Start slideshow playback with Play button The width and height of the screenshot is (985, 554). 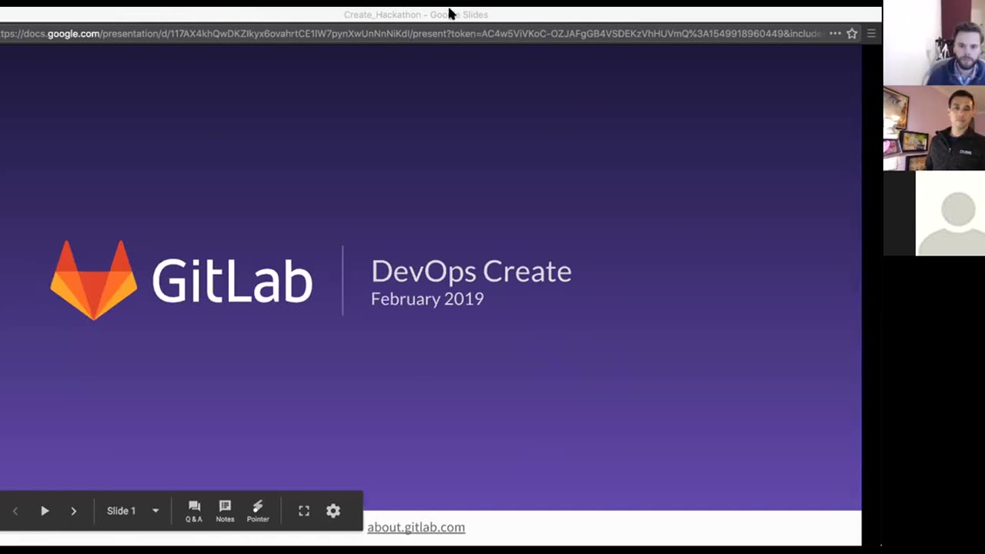coord(45,511)
